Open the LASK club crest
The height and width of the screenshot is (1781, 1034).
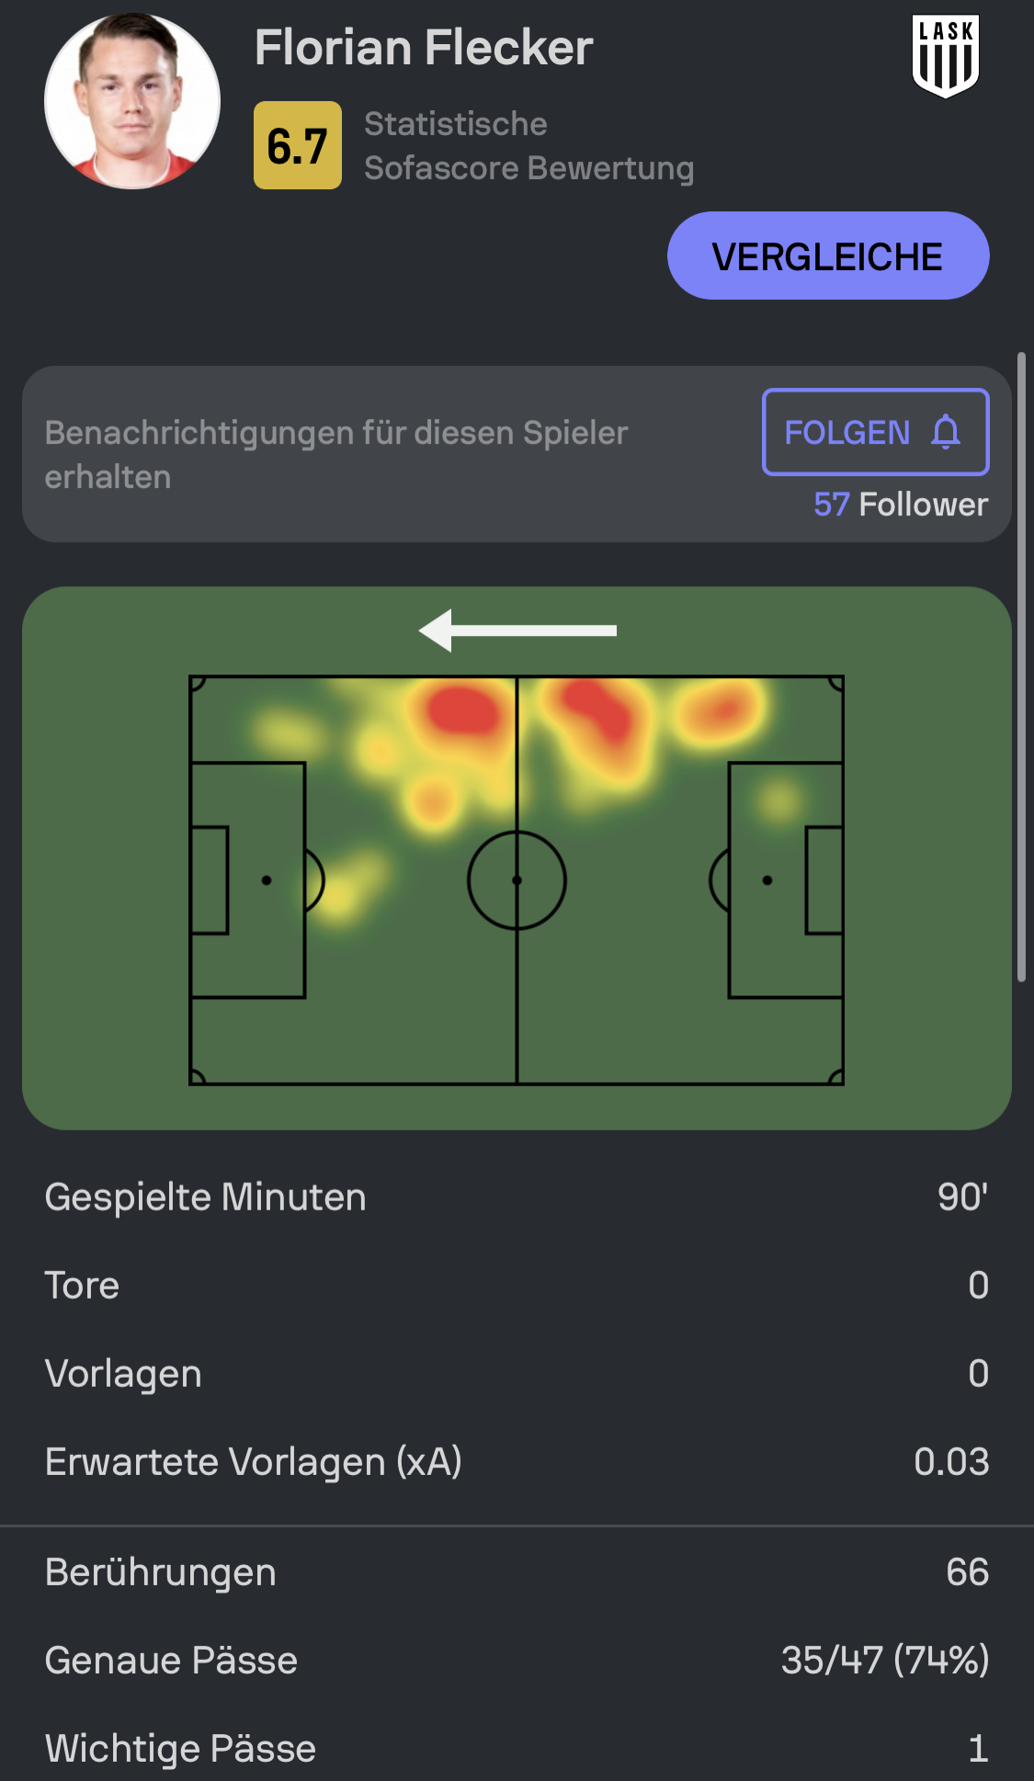[945, 55]
